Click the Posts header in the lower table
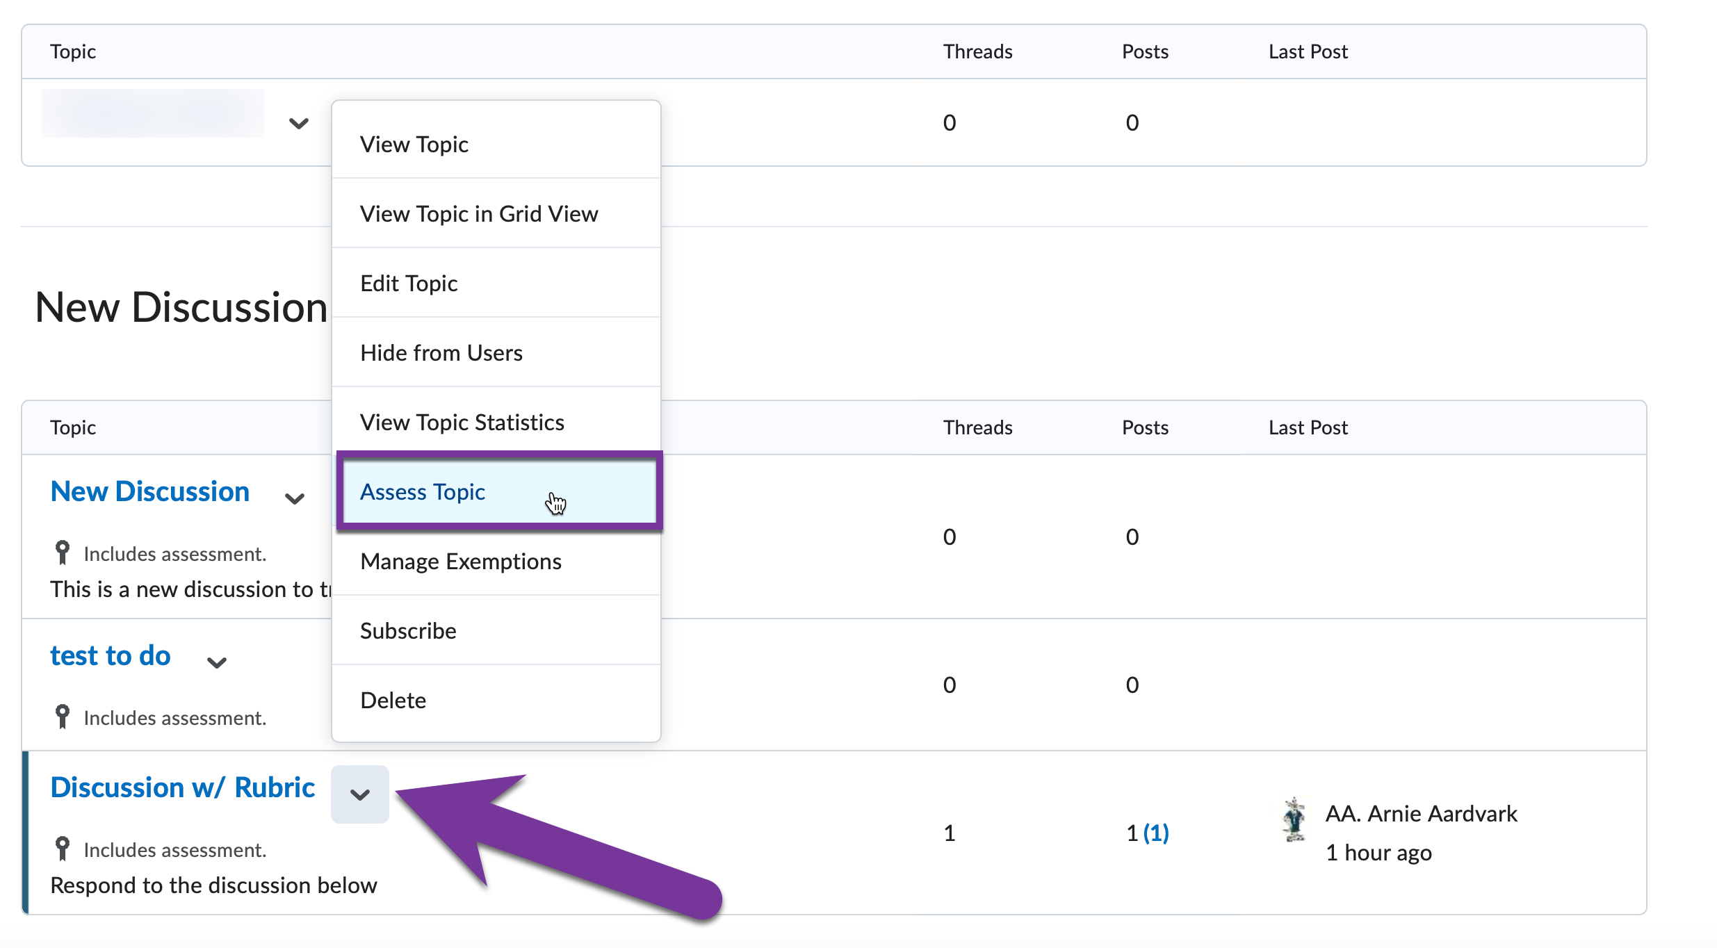 [1145, 427]
